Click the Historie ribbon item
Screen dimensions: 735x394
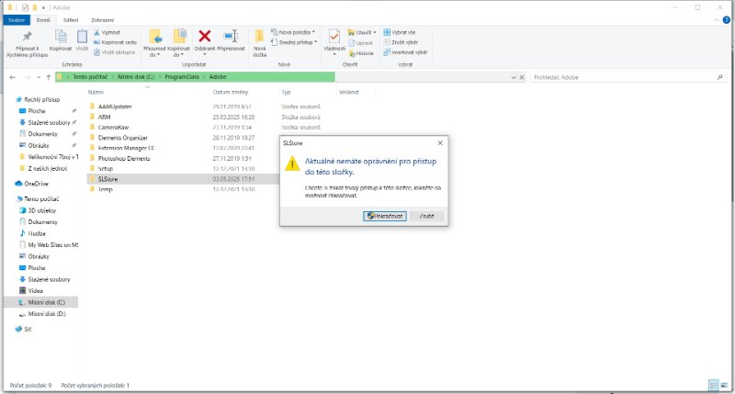pyautogui.click(x=361, y=53)
